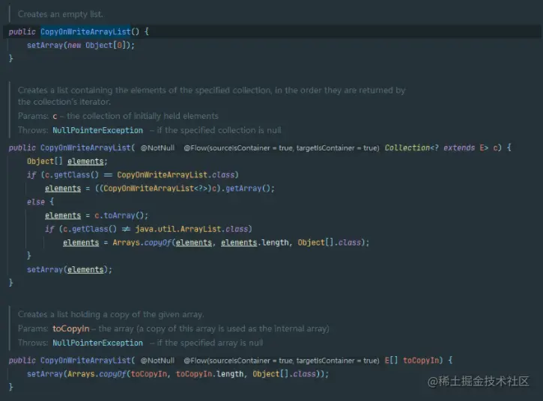This screenshot has height=401, width=543.
Task: Click the 'else {' keyword line
Action: click(x=40, y=202)
